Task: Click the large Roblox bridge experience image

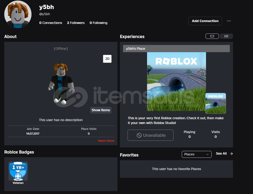Action: [176, 81]
